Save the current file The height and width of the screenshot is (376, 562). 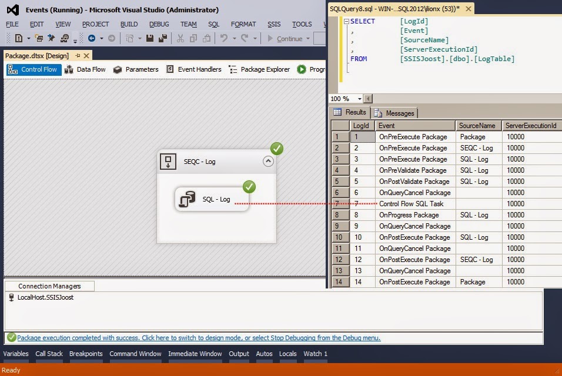(150, 38)
